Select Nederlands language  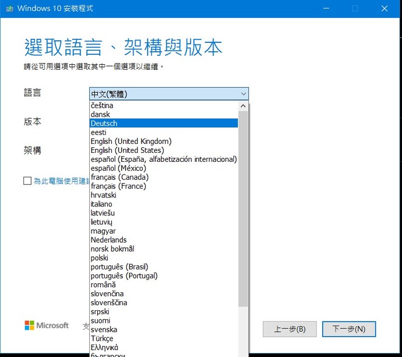pyautogui.click(x=164, y=240)
